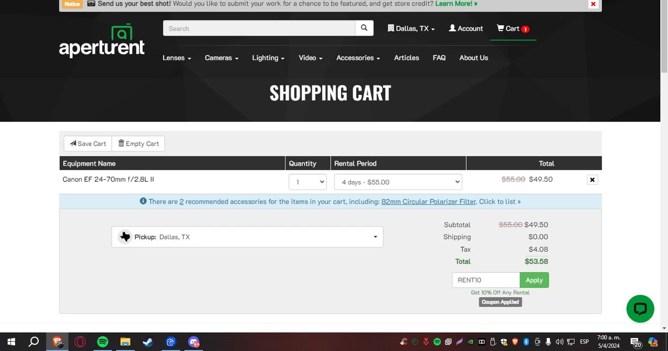
Task: Click the aperturent logo
Action: [x=102, y=41]
